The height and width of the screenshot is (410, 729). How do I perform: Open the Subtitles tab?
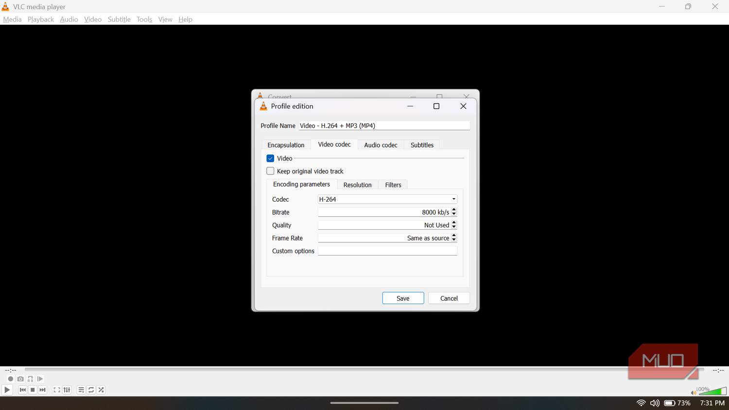422,145
